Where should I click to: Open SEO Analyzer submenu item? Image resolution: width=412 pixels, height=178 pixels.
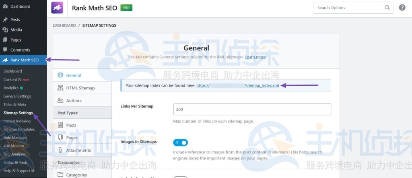tap(15, 154)
